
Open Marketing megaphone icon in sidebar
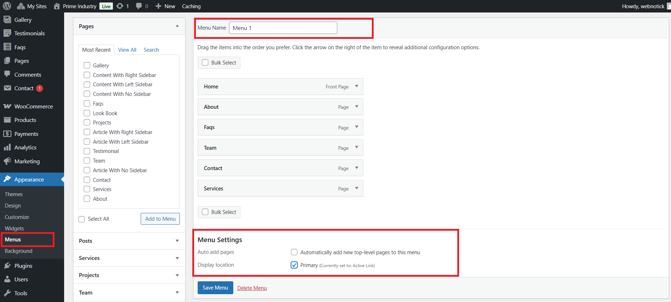(x=7, y=161)
